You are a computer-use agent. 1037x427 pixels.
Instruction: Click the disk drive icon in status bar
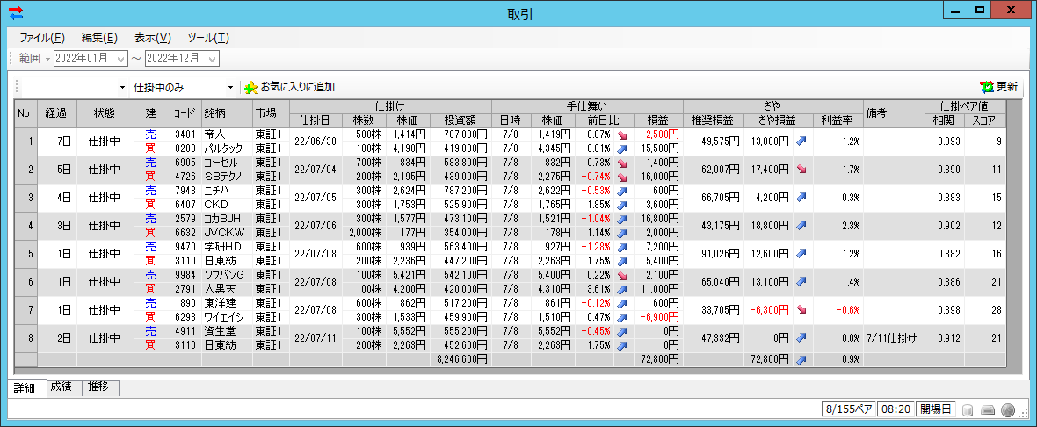click(988, 409)
